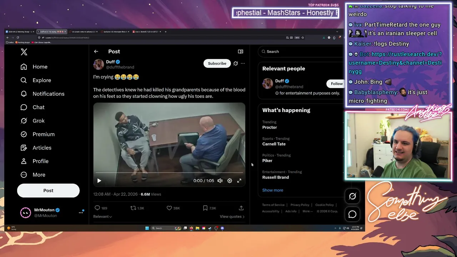The height and width of the screenshot is (257, 457).
Task: Open Duff's name in Relevant people
Action: (280, 81)
